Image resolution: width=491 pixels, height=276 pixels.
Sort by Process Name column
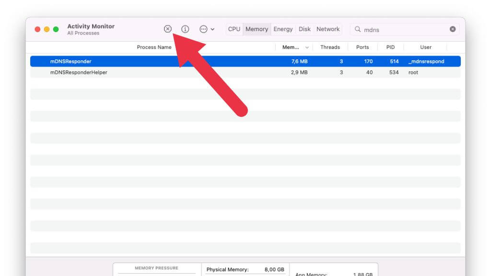click(154, 47)
